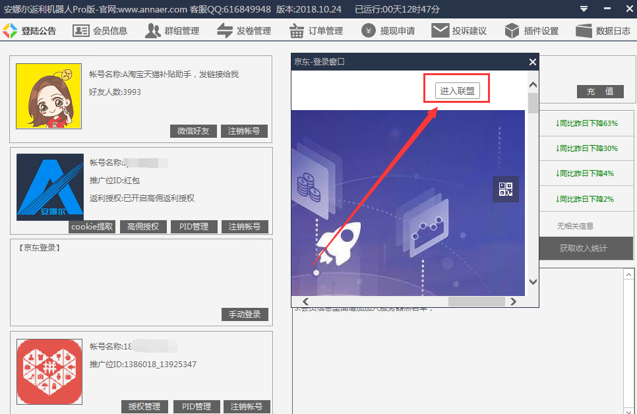Go to 发卷管理 tab
This screenshot has height=414, width=637.
[244, 31]
